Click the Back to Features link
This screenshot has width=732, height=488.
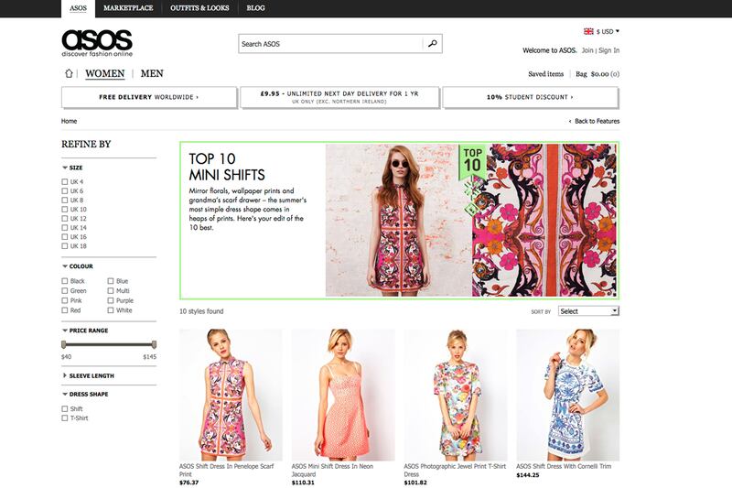tap(594, 121)
